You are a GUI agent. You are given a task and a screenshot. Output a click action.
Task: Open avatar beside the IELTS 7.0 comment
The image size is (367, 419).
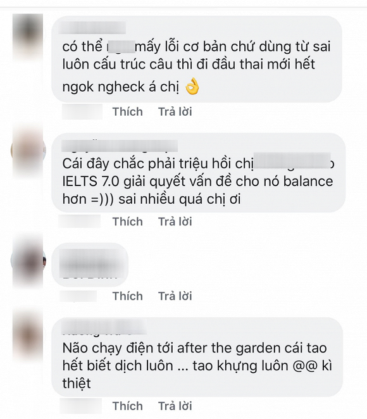click(x=28, y=150)
